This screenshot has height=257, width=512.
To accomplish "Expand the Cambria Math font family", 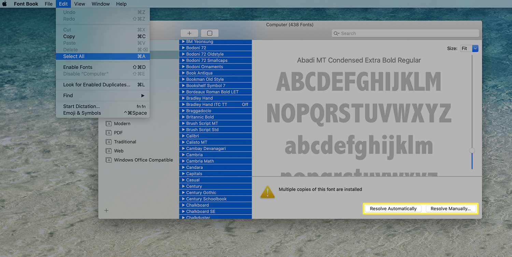I will (183, 161).
